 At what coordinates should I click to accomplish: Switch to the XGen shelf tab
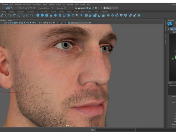click(96, 12)
